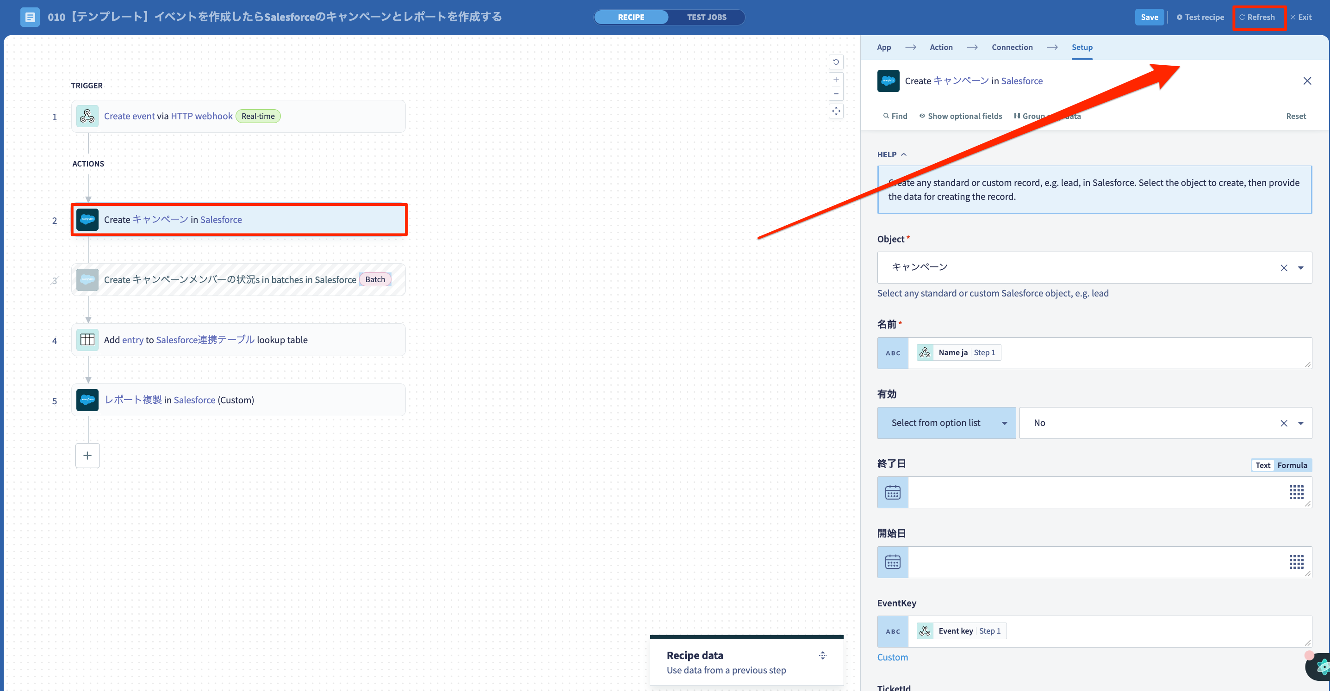The width and height of the screenshot is (1330, 691).
Task: Click Find in setup toolbar
Action: (x=895, y=116)
